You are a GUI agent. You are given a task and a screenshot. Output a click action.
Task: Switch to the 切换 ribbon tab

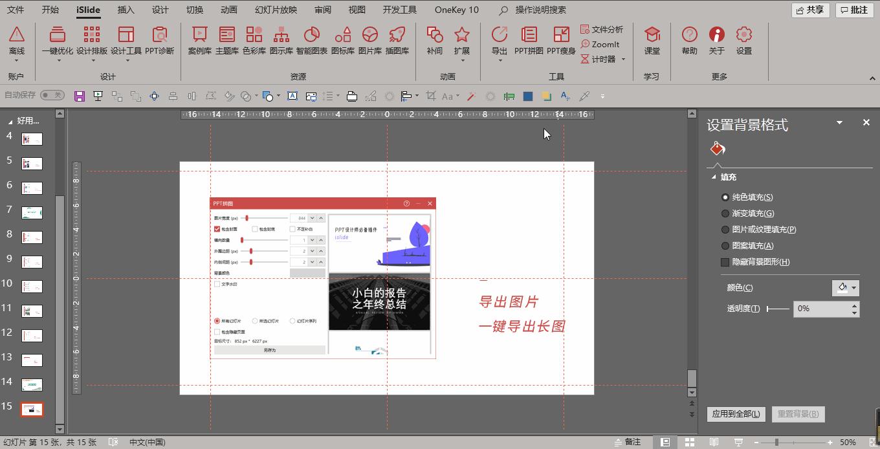click(x=193, y=10)
